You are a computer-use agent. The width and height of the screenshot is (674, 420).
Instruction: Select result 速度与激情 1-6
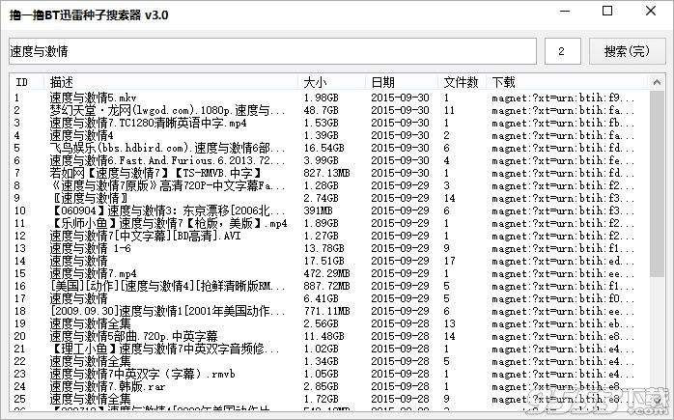click(x=90, y=248)
